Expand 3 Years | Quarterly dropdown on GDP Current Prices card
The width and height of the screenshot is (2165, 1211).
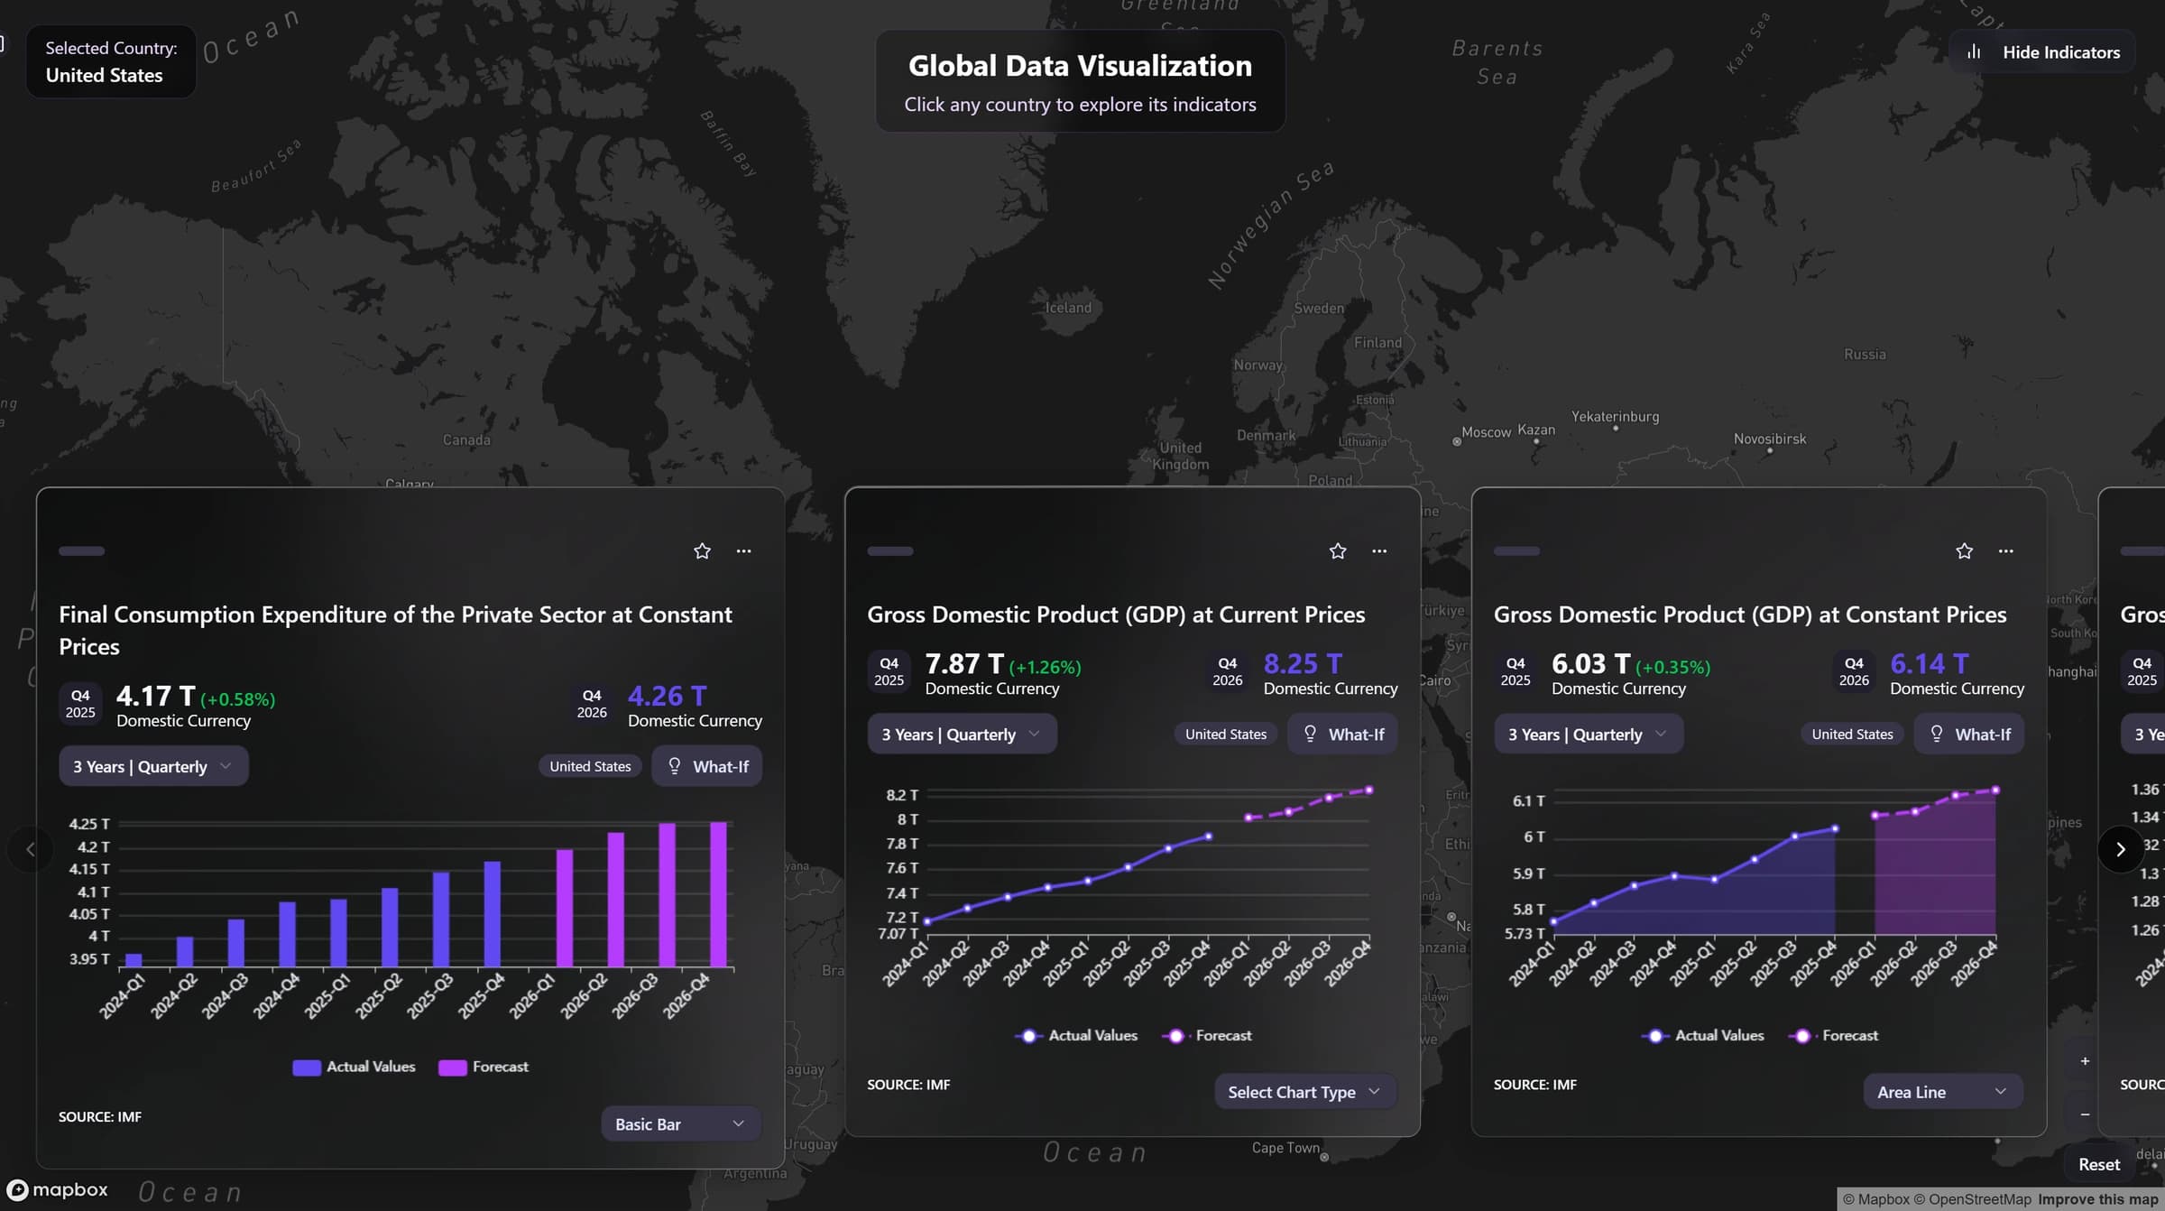pos(962,734)
